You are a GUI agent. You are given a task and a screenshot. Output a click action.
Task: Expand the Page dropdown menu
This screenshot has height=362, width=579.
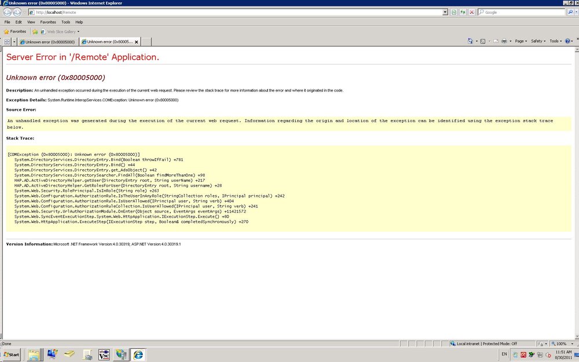coord(521,41)
